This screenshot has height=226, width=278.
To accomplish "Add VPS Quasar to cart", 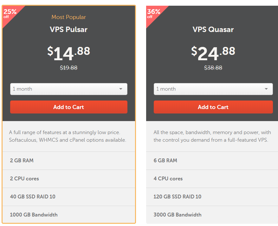I will click(x=213, y=107).
